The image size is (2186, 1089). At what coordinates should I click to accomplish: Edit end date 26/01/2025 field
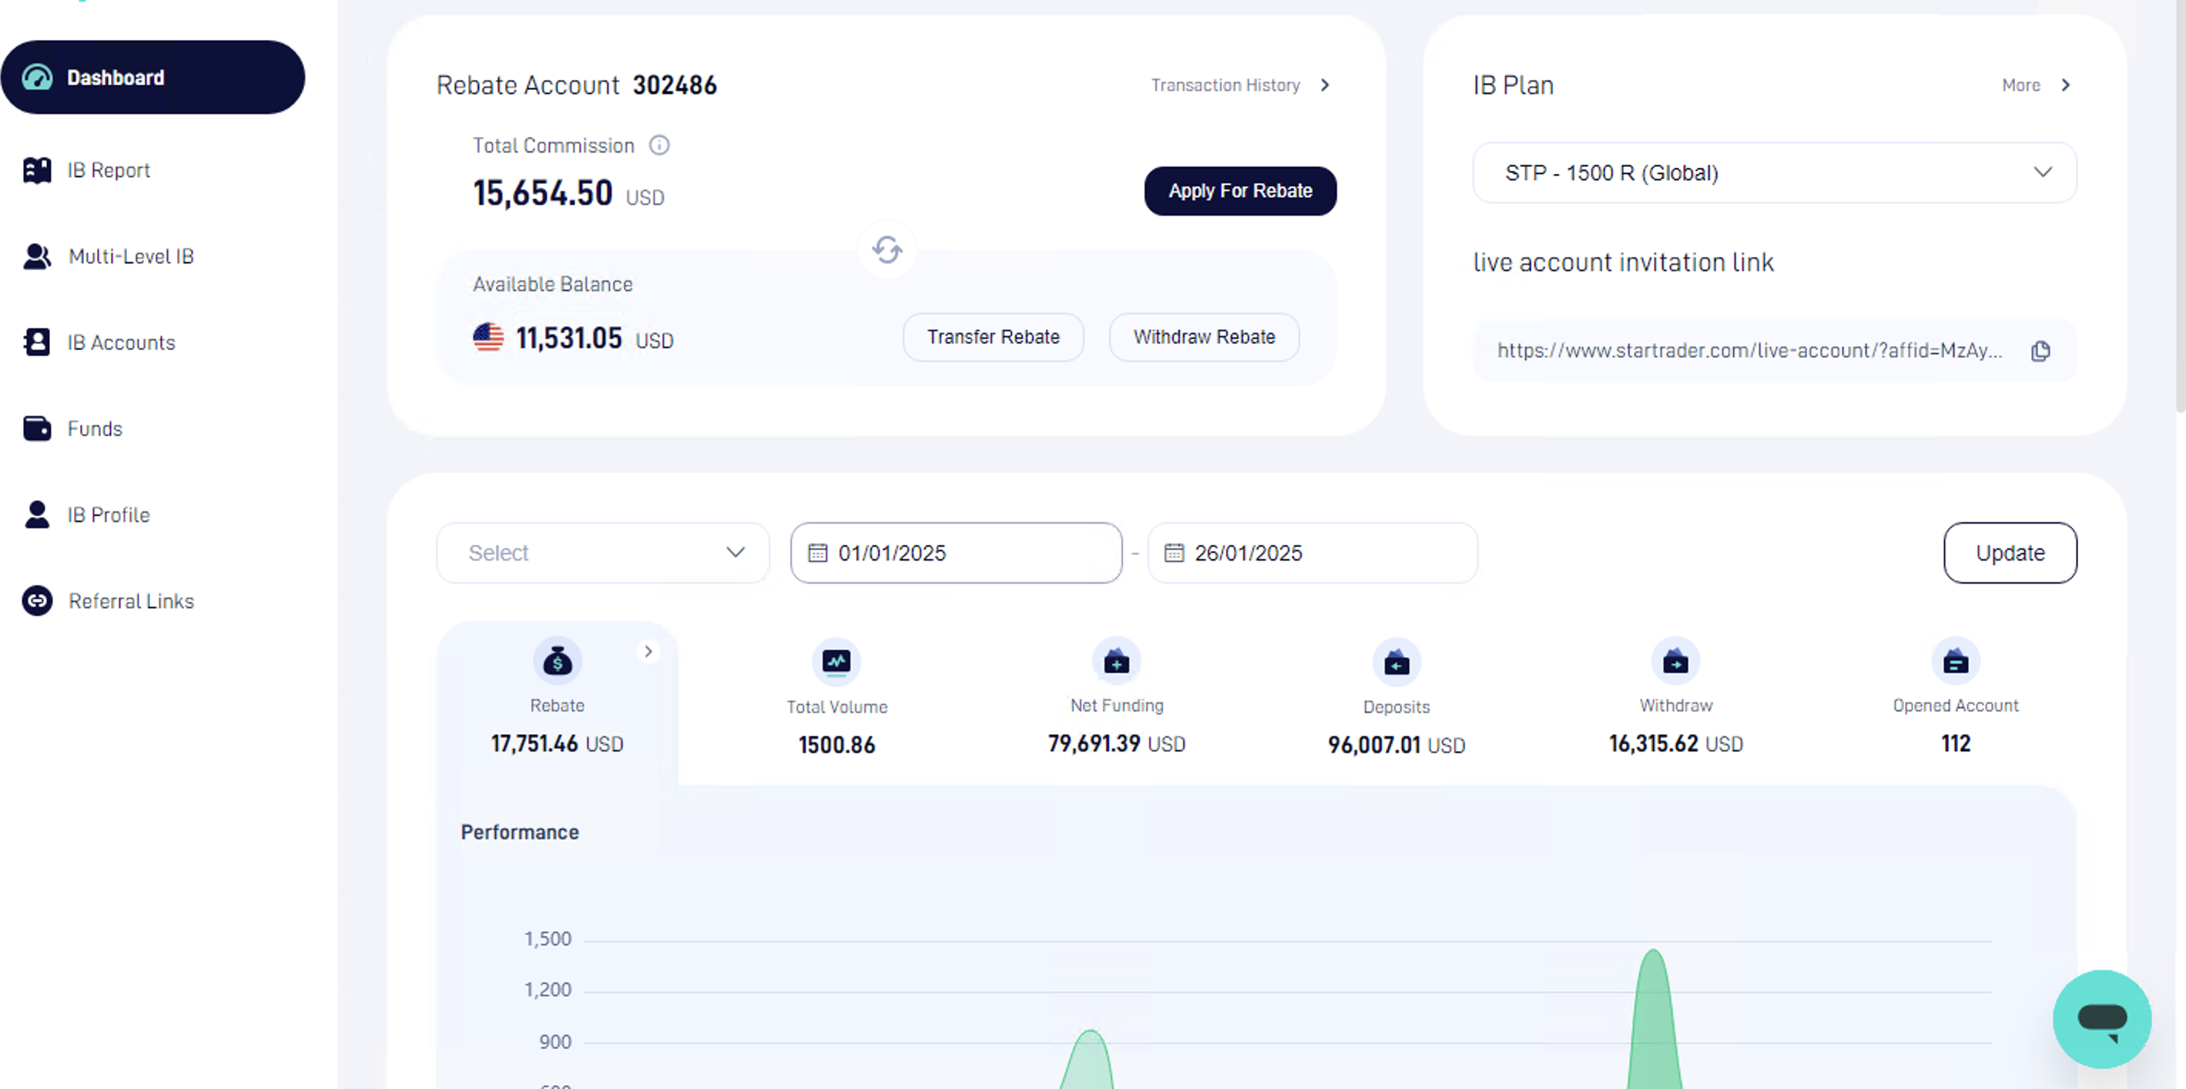[1312, 552]
